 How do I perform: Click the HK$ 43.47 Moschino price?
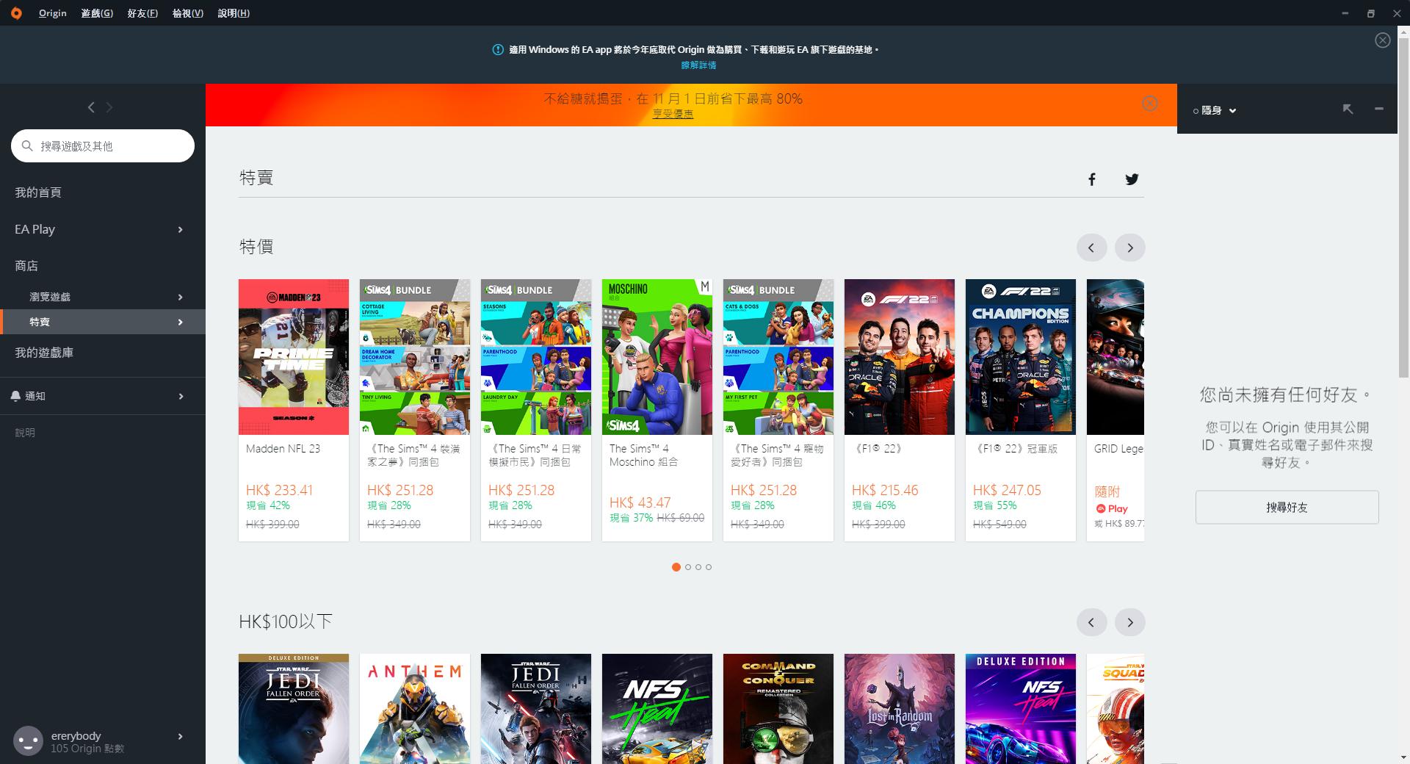[x=640, y=502]
